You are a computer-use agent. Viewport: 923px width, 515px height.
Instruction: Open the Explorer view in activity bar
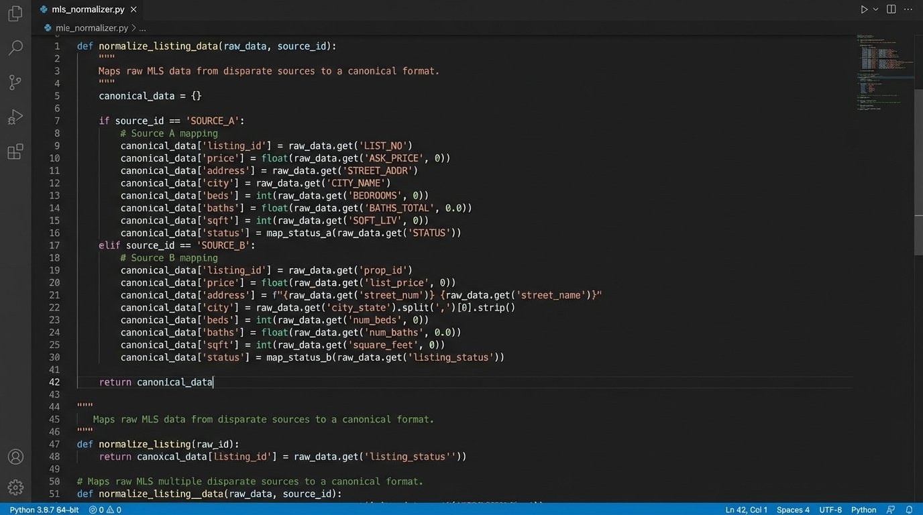tap(15, 13)
